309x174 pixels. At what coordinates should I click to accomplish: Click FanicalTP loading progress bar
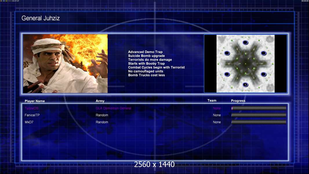[259, 115]
